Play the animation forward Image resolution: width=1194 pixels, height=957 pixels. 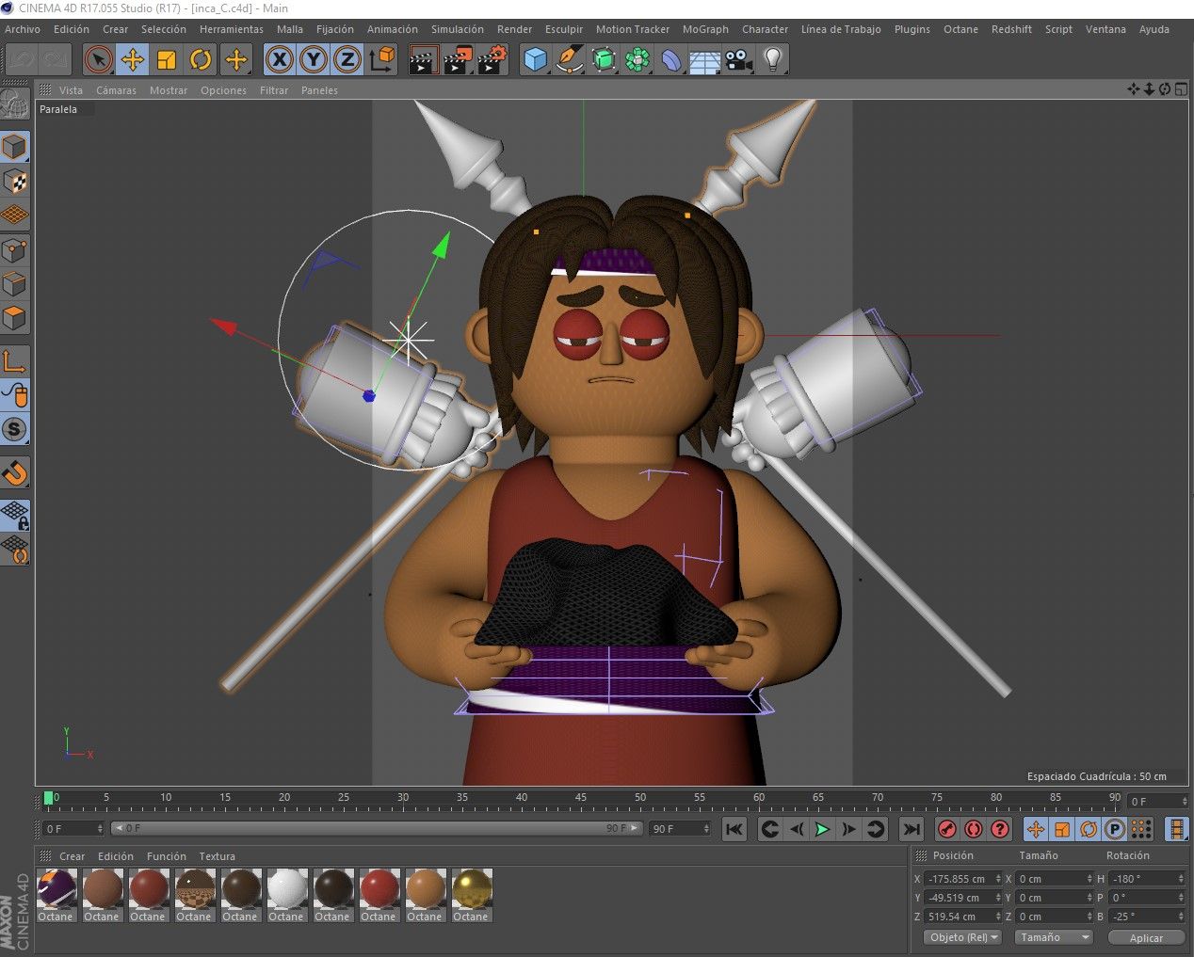click(822, 829)
